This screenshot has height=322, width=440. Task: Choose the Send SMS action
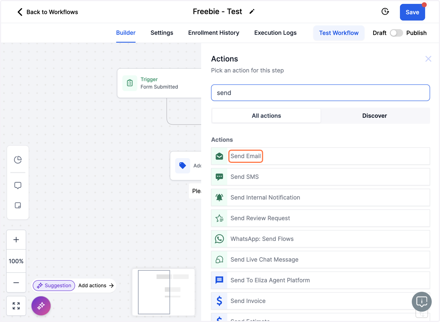(320, 177)
